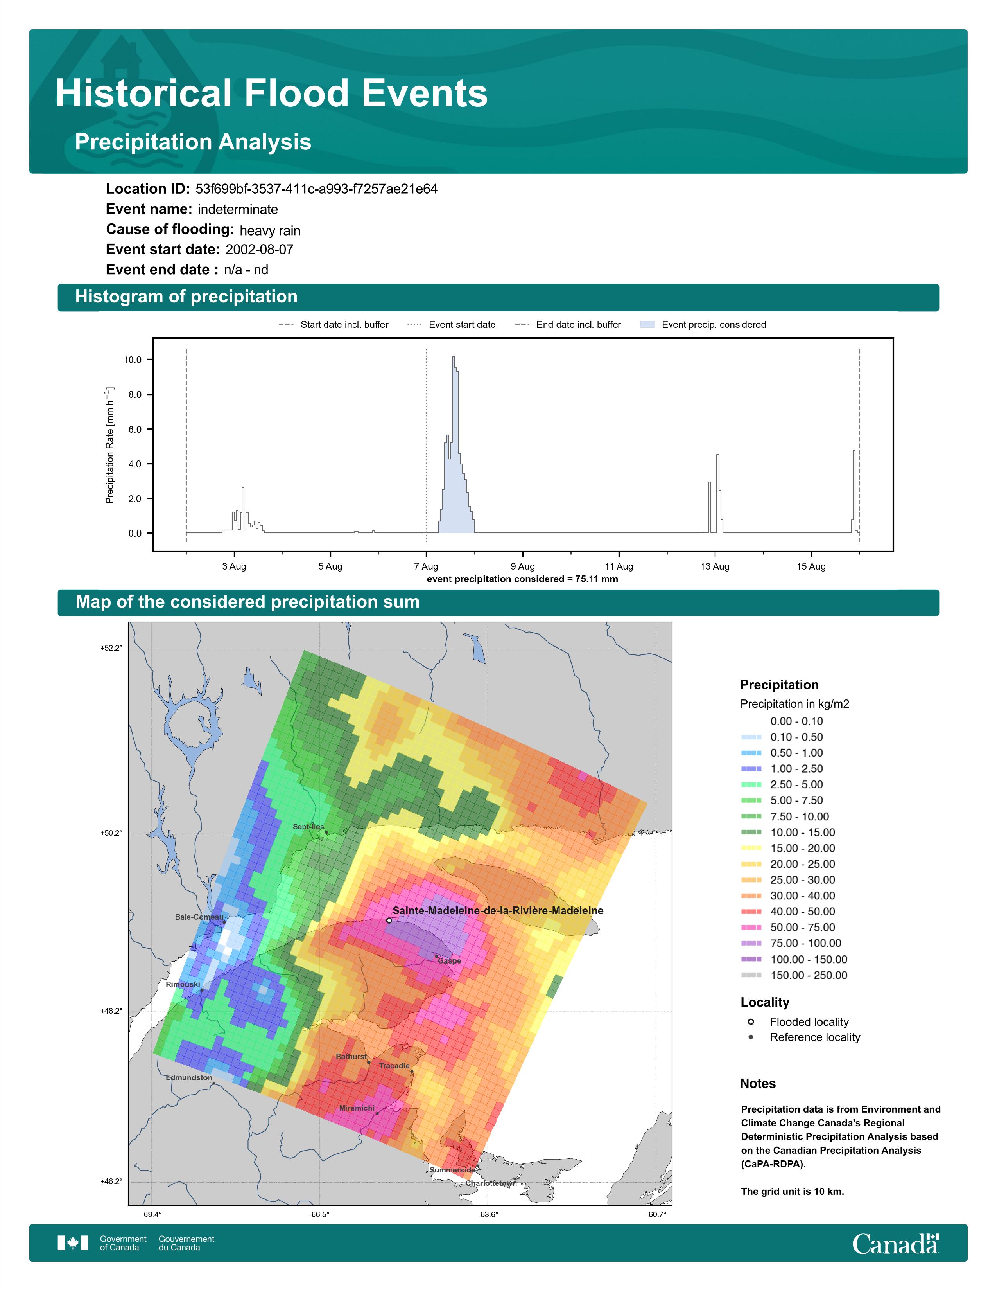
Task: Click the Government of Canada text in footer
Action: pyautogui.click(x=123, y=1243)
